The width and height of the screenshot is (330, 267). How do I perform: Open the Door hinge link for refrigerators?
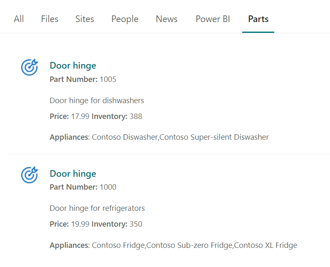(x=73, y=174)
